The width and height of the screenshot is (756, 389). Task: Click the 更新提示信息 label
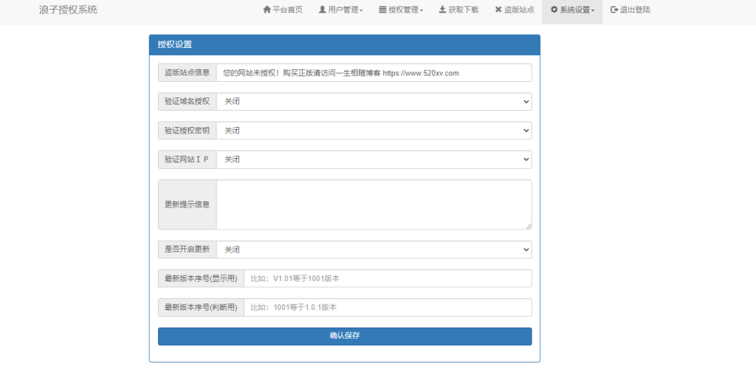click(x=187, y=205)
